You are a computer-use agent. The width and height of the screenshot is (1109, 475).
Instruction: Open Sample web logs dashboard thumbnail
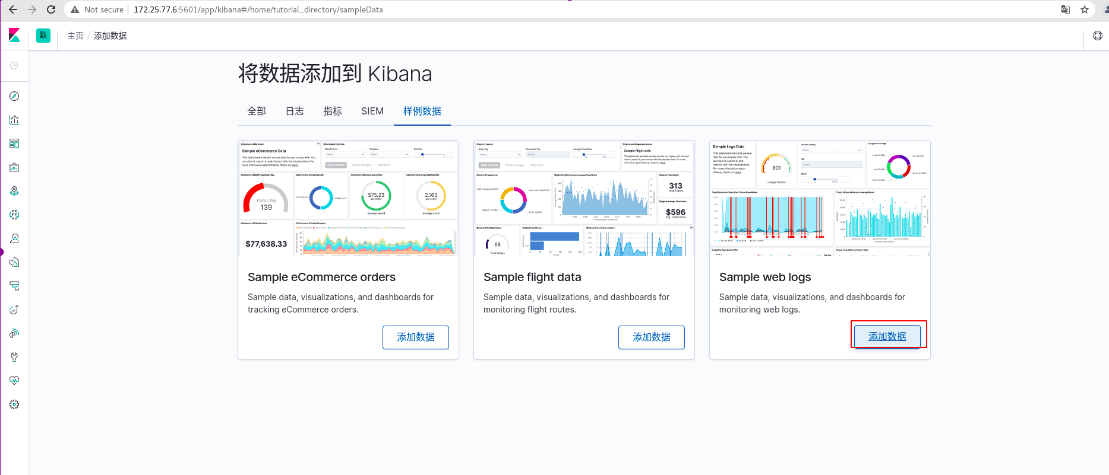coord(820,198)
